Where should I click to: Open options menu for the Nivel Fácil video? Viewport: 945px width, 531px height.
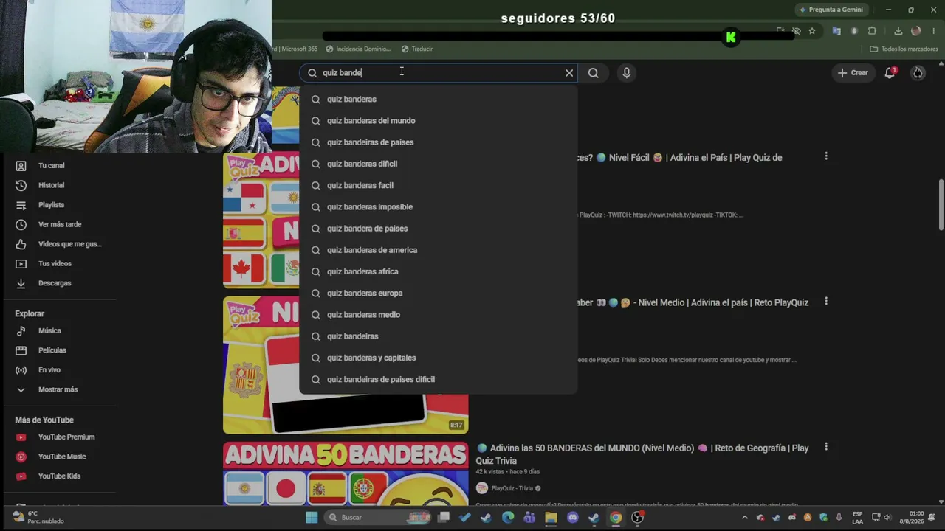pos(826,156)
